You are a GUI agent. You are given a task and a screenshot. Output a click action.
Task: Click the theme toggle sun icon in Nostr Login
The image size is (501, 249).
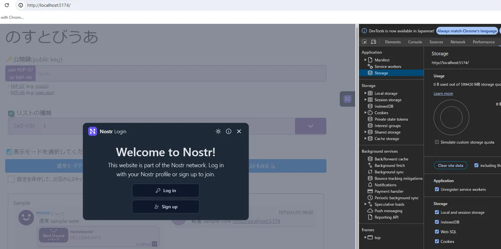(x=218, y=131)
